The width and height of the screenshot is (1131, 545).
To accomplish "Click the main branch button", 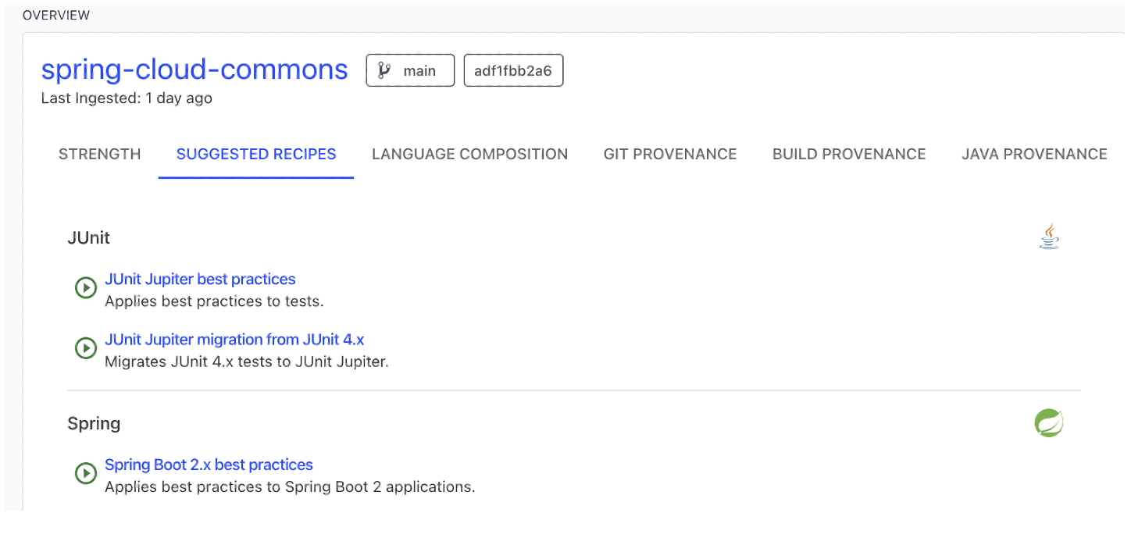I will coord(411,70).
